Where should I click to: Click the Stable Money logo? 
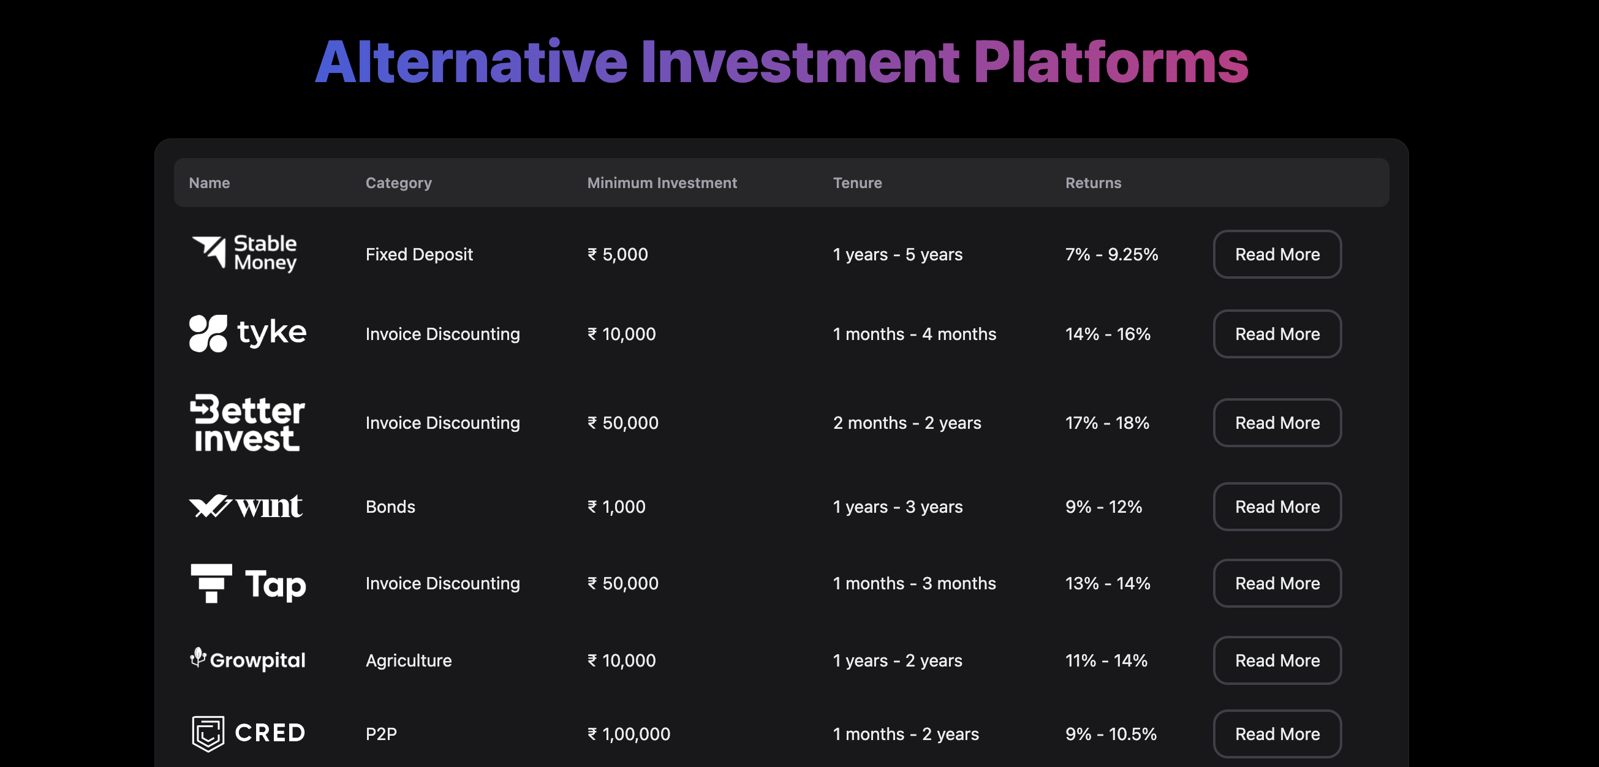pos(244,253)
